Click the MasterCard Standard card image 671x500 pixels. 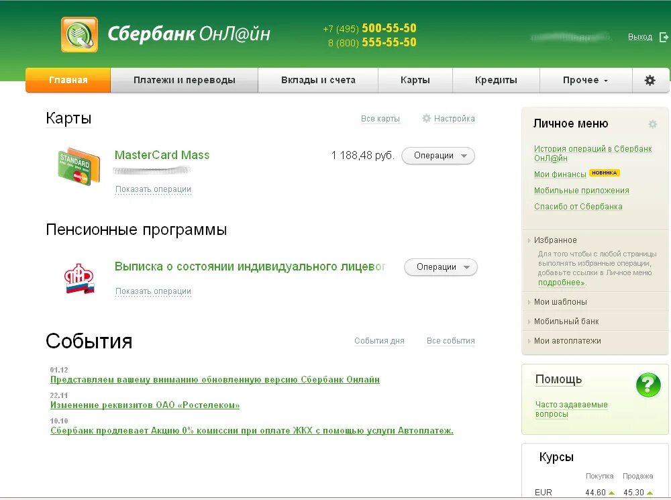[x=79, y=166]
